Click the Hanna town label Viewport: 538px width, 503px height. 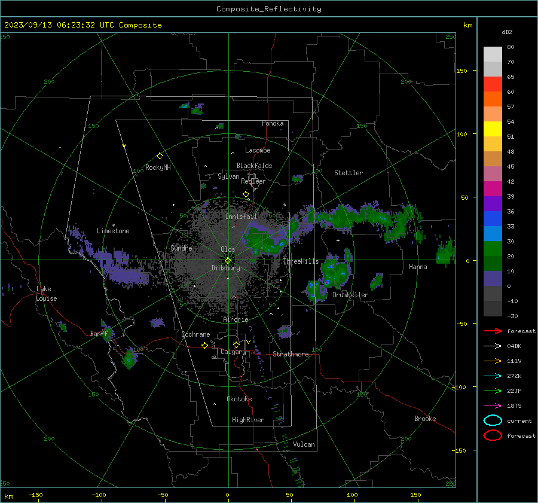418,267
